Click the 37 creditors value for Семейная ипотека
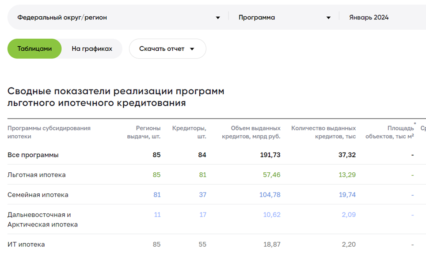The width and height of the screenshot is (426, 256). click(x=203, y=195)
